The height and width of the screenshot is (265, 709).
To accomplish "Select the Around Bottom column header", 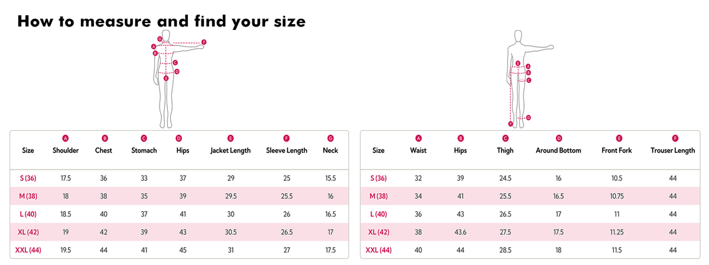I will coord(558,151).
